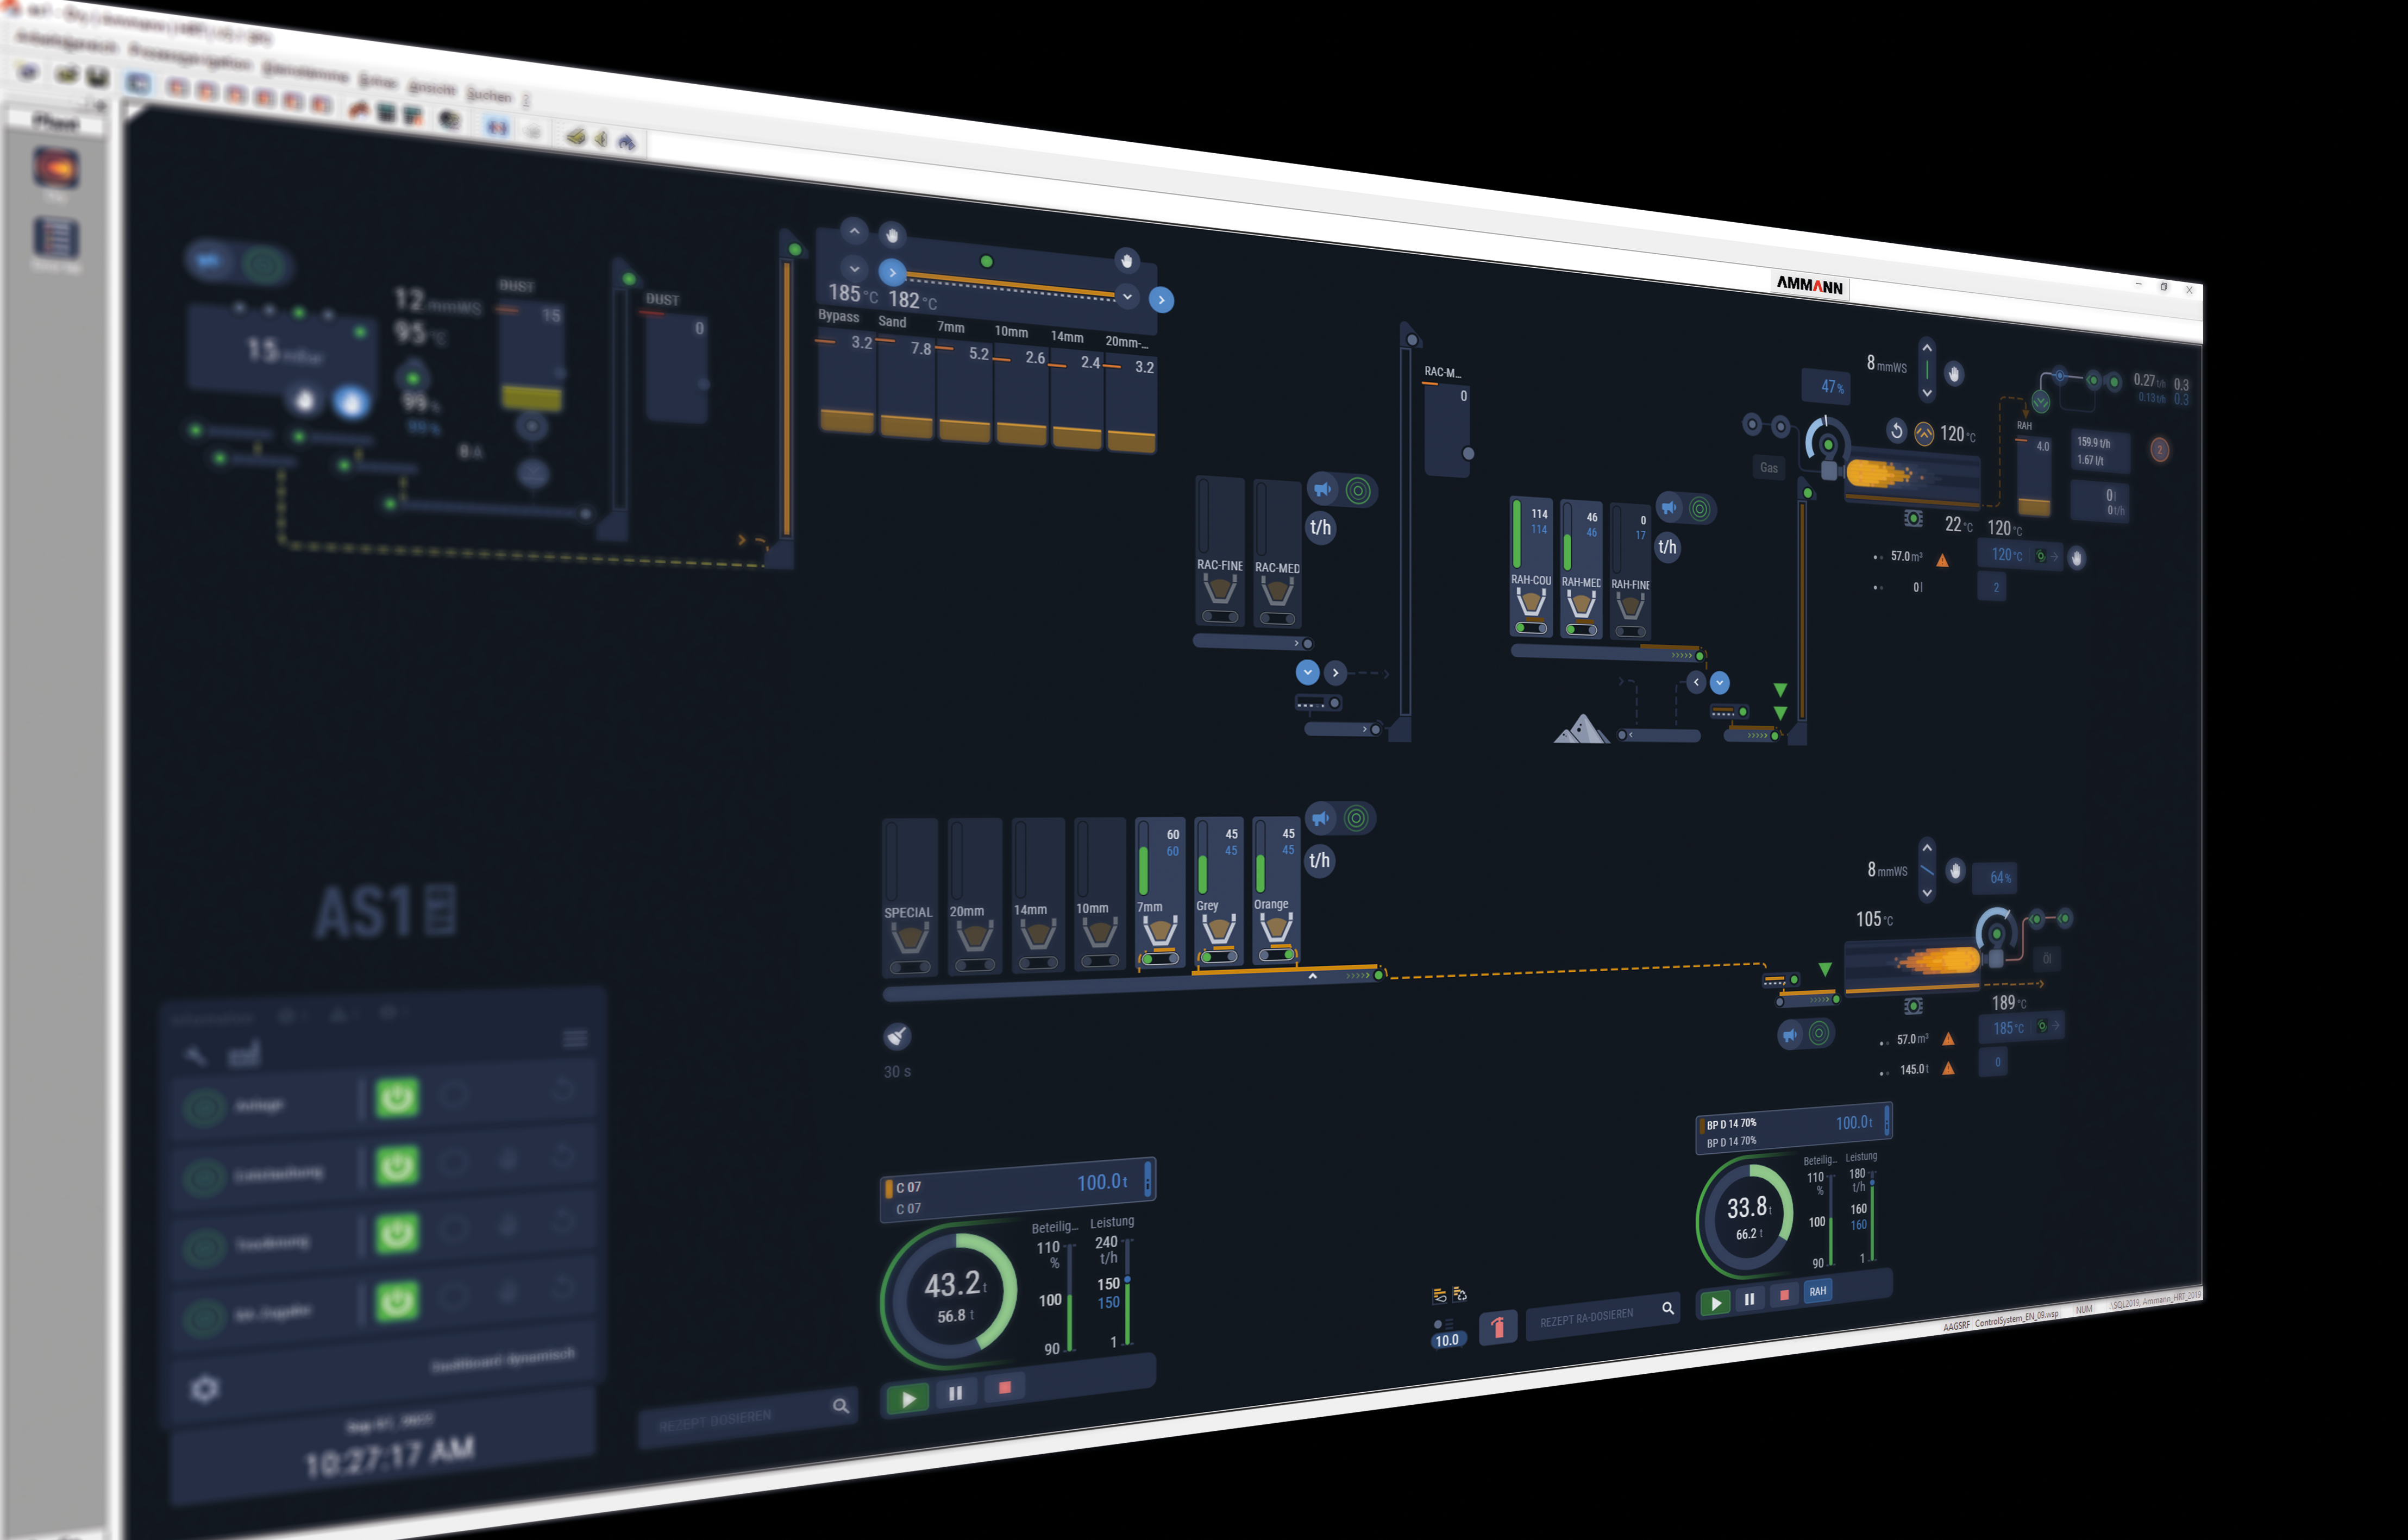
Task: Stop the C 07 batching with red square
Action: [1005, 1387]
